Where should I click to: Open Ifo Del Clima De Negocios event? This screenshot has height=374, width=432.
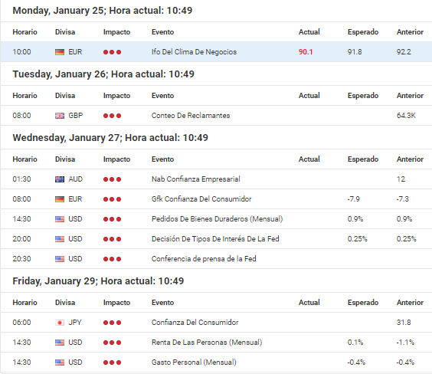point(194,52)
